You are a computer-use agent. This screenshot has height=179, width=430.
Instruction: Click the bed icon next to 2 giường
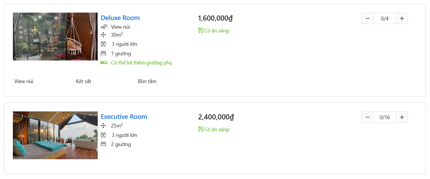[103, 144]
